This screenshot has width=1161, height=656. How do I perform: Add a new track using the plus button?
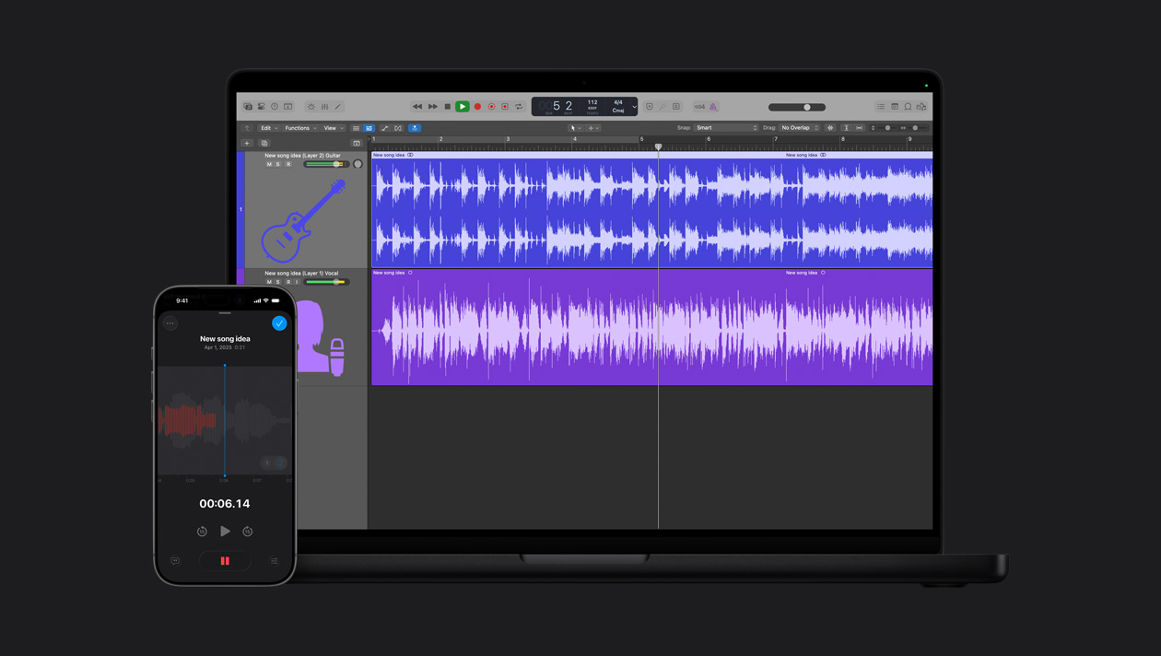point(247,144)
